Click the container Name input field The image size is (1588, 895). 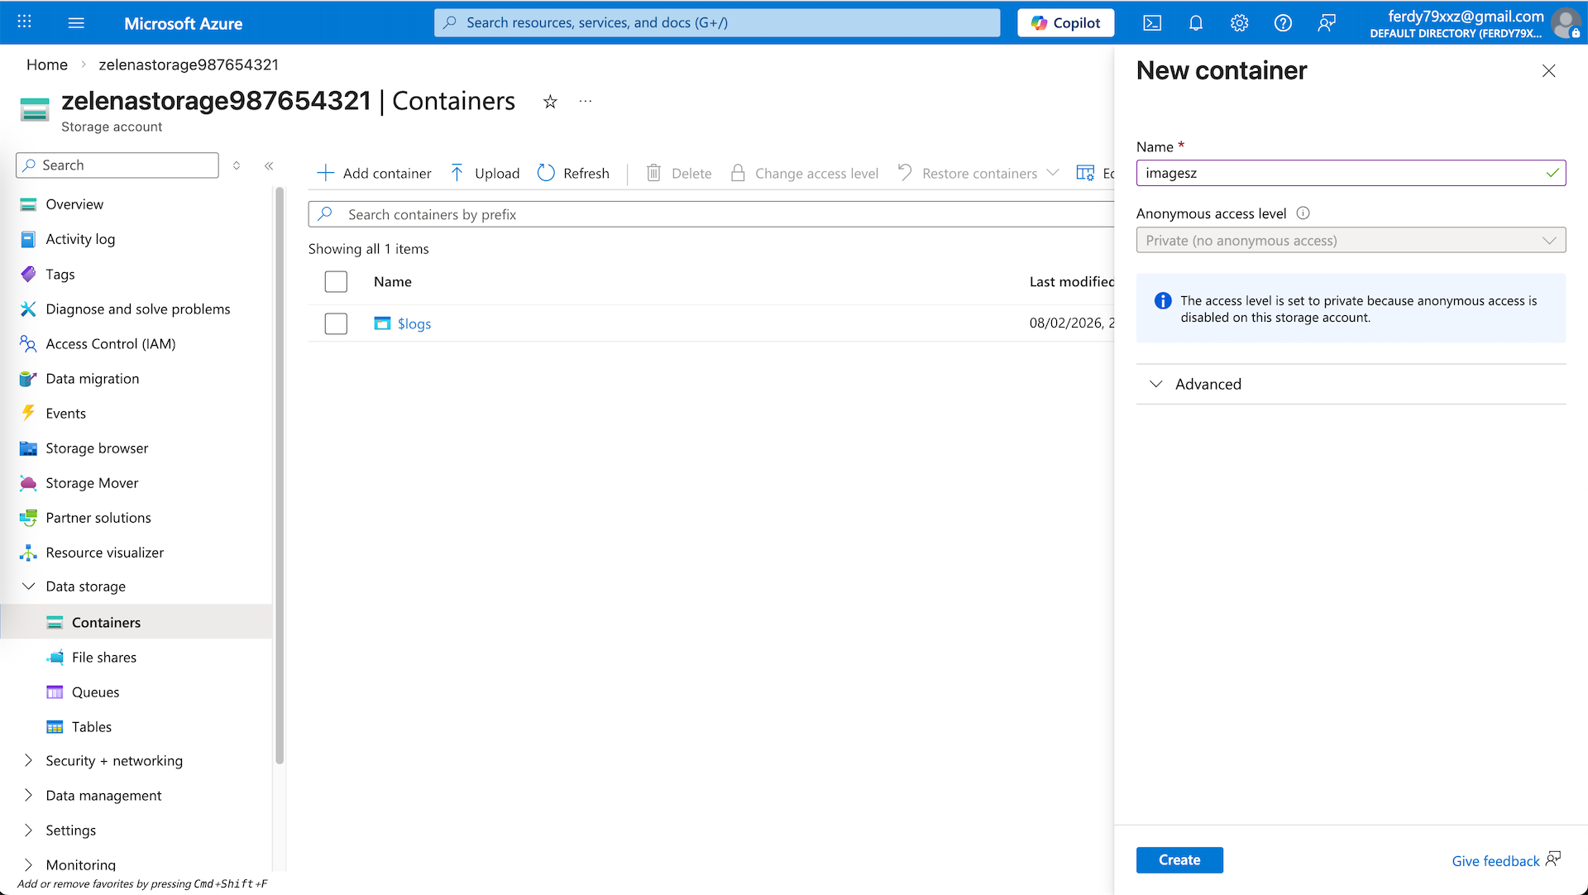click(1340, 173)
